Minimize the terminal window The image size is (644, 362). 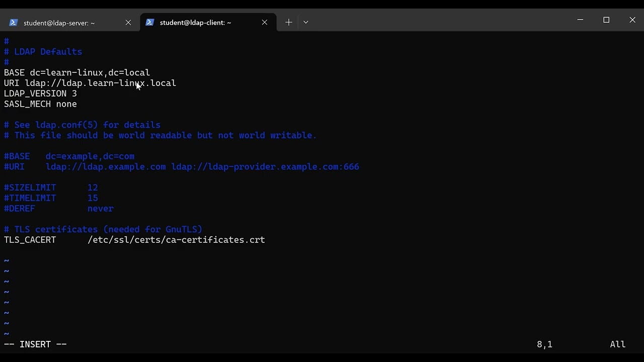tap(580, 20)
